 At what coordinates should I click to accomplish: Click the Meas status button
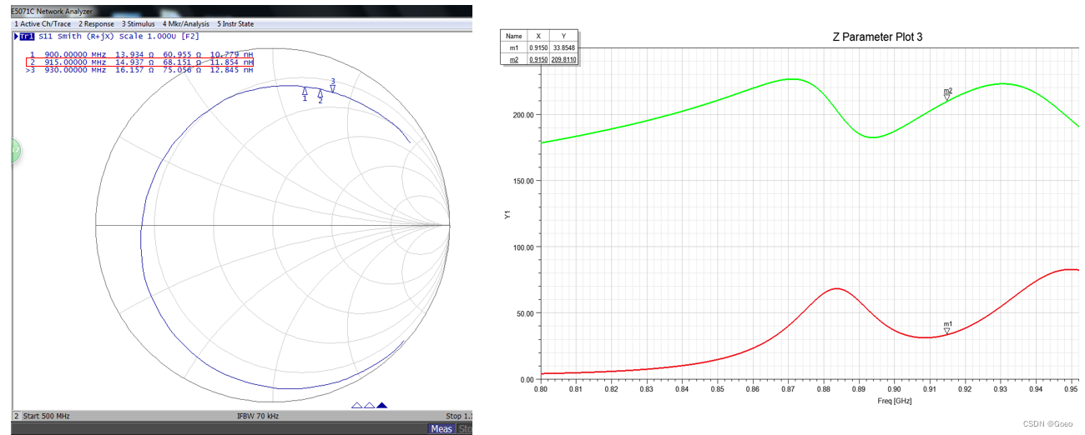[x=441, y=429]
